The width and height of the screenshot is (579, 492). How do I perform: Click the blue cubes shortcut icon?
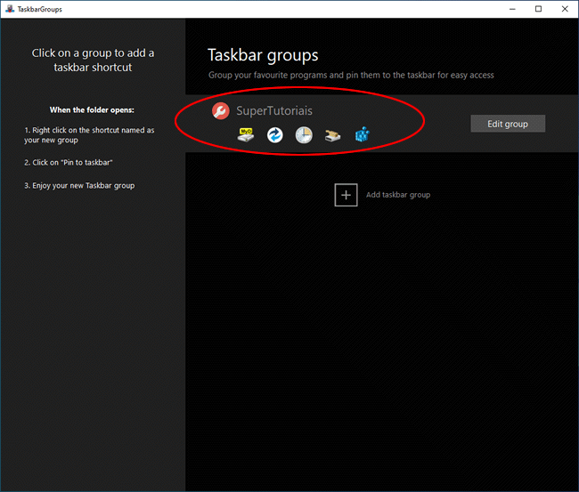(362, 135)
